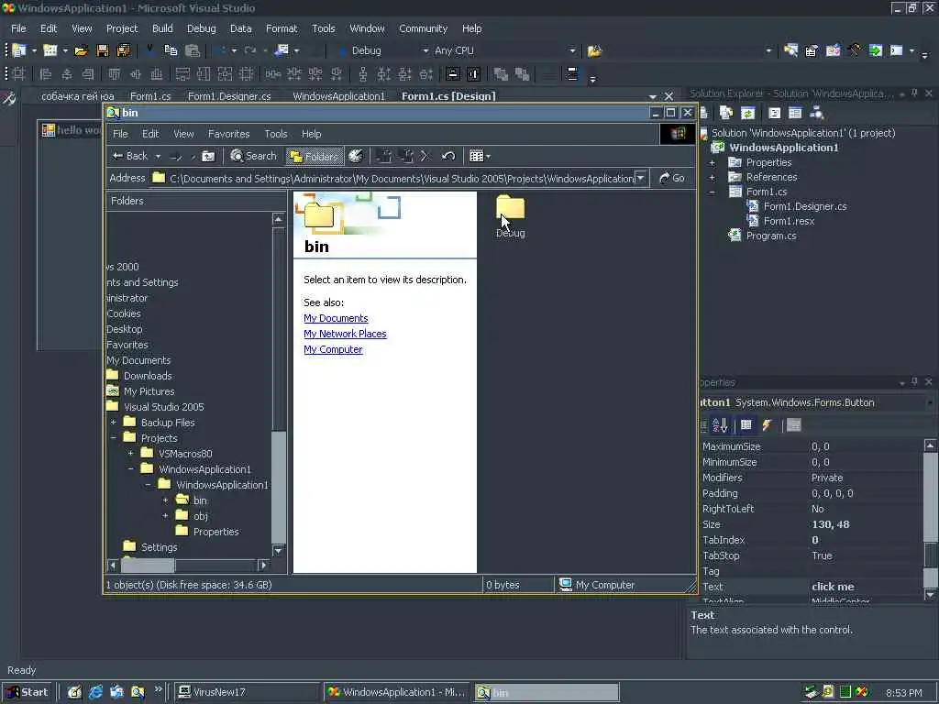The width and height of the screenshot is (939, 704).
Task: Expand bin folder in Folders tree
Action: tap(165, 500)
